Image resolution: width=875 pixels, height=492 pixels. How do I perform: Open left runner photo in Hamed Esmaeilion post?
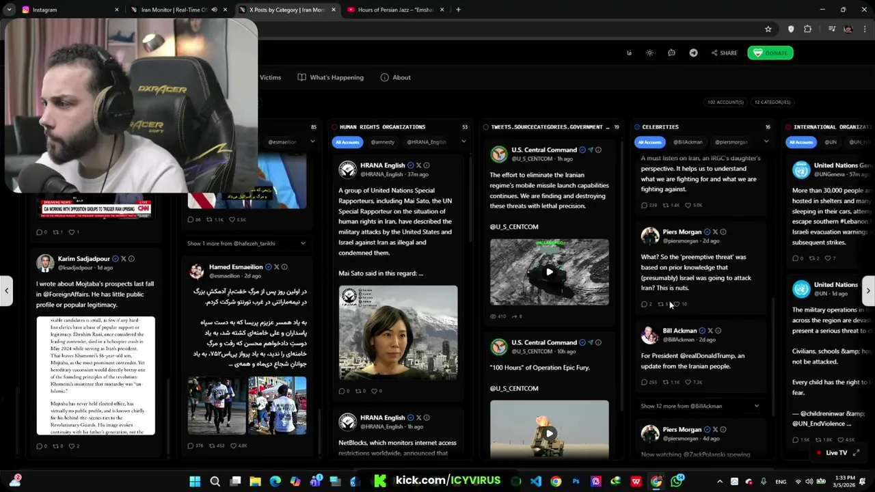pyautogui.click(x=217, y=405)
